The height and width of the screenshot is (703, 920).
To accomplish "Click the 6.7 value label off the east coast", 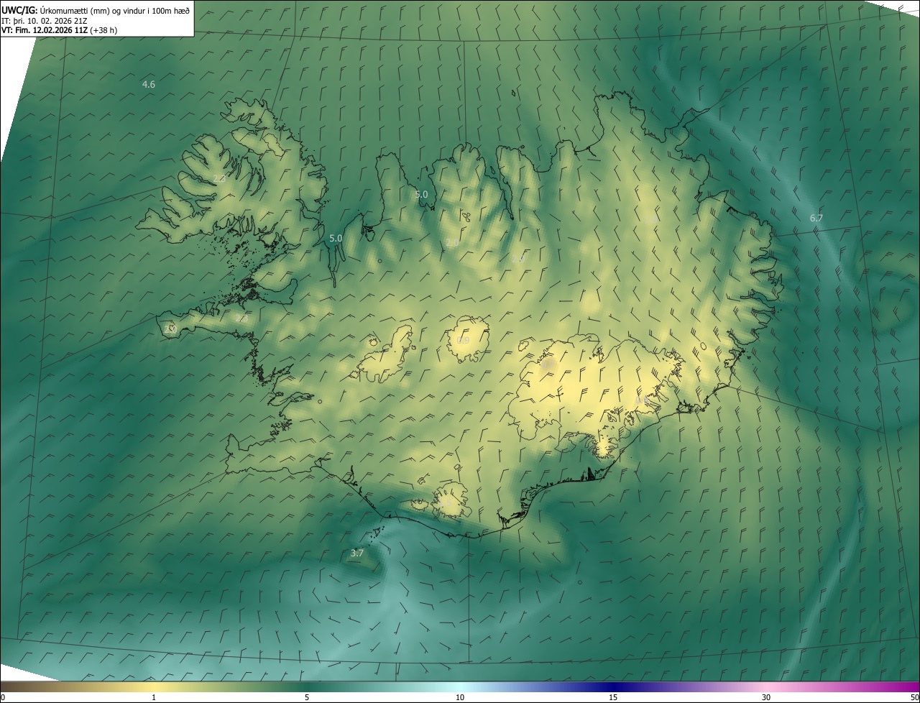I will [x=816, y=218].
